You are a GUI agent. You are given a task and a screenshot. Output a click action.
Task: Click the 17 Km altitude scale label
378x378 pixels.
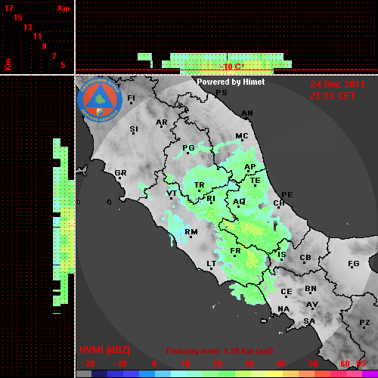click(8, 8)
